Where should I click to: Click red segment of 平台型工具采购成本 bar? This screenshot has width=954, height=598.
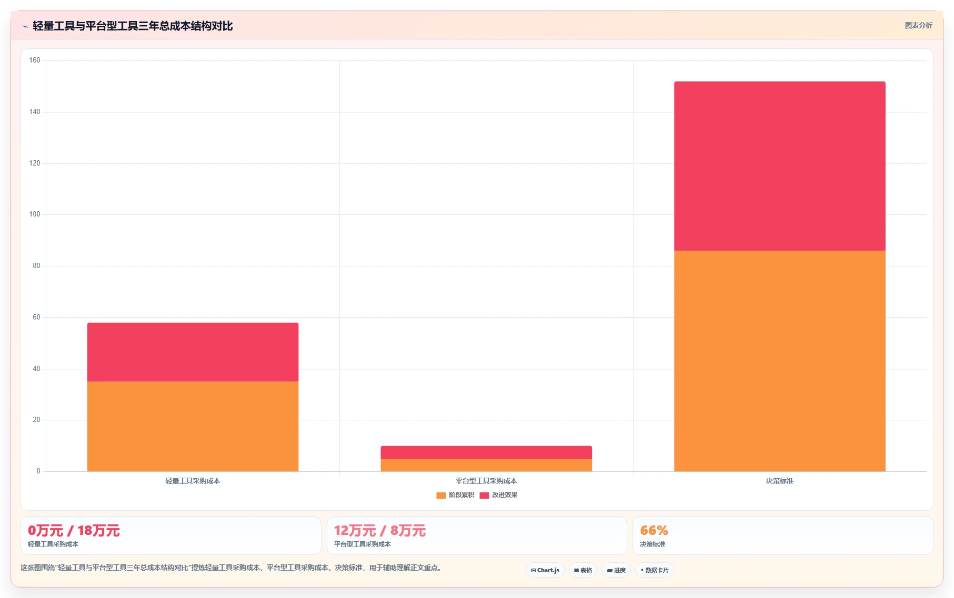(486, 452)
